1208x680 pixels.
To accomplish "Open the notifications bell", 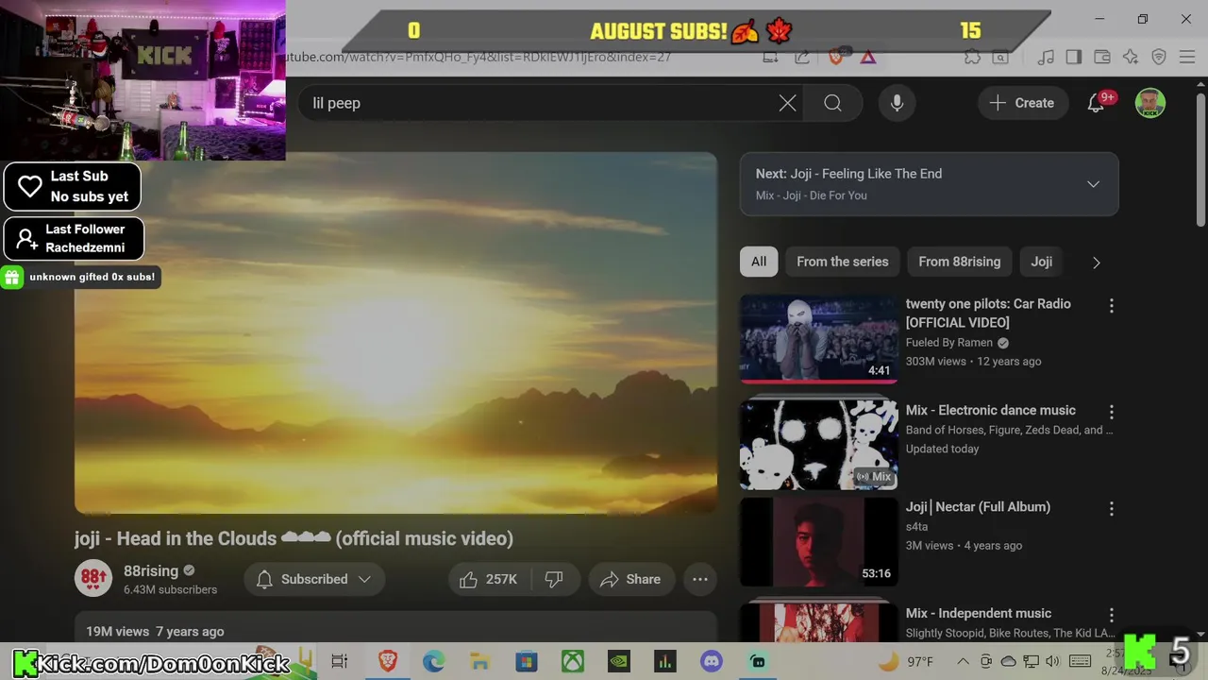I will 1096,103.
